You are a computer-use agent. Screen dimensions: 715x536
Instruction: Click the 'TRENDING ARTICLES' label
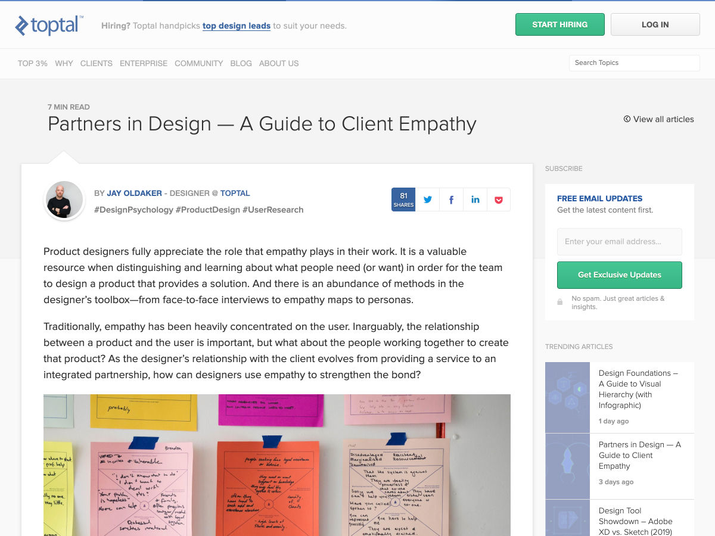point(579,347)
